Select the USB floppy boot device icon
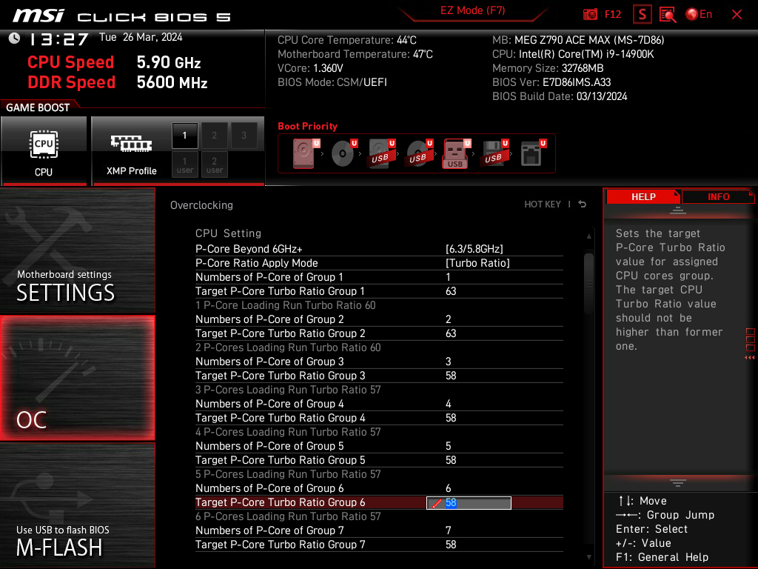The width and height of the screenshot is (758, 569). point(494,153)
